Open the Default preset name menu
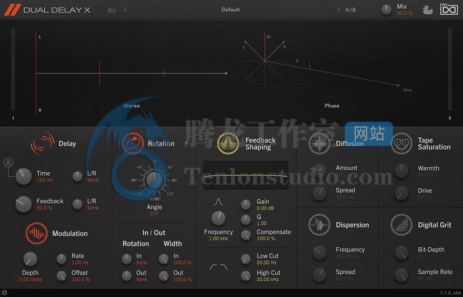This screenshot has width=463, height=297. click(x=231, y=10)
